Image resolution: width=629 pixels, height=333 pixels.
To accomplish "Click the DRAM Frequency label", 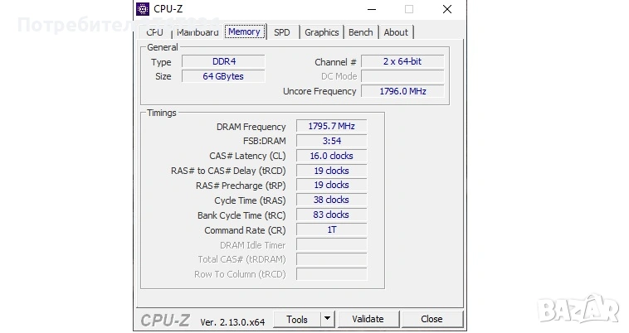I will tap(251, 127).
